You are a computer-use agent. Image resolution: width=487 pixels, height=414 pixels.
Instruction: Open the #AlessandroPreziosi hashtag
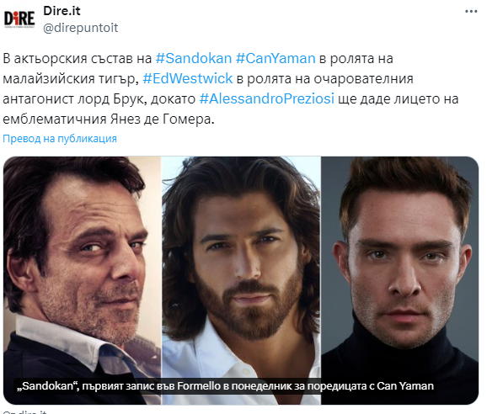coord(267,99)
